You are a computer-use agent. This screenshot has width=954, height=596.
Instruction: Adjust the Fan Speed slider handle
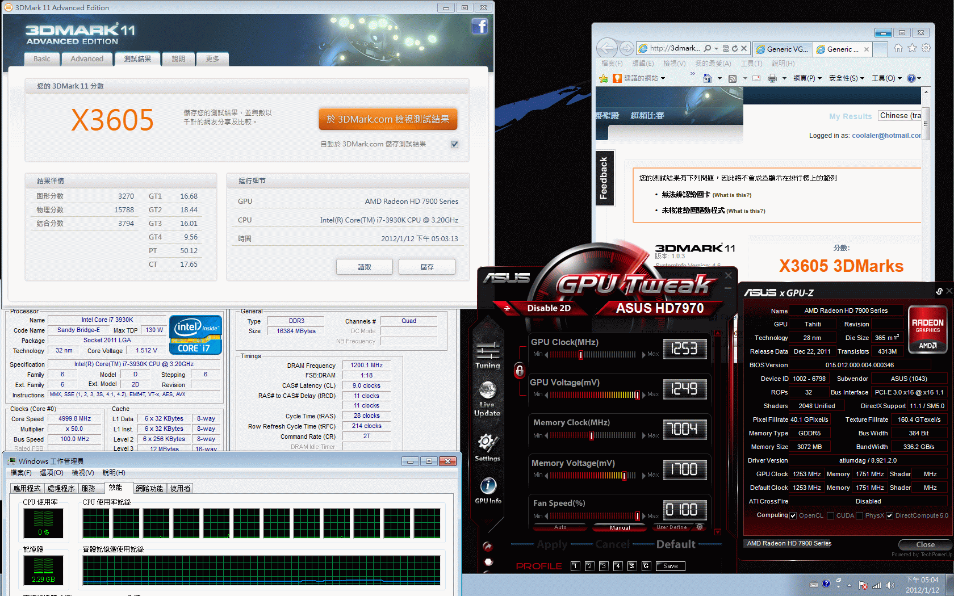[638, 516]
